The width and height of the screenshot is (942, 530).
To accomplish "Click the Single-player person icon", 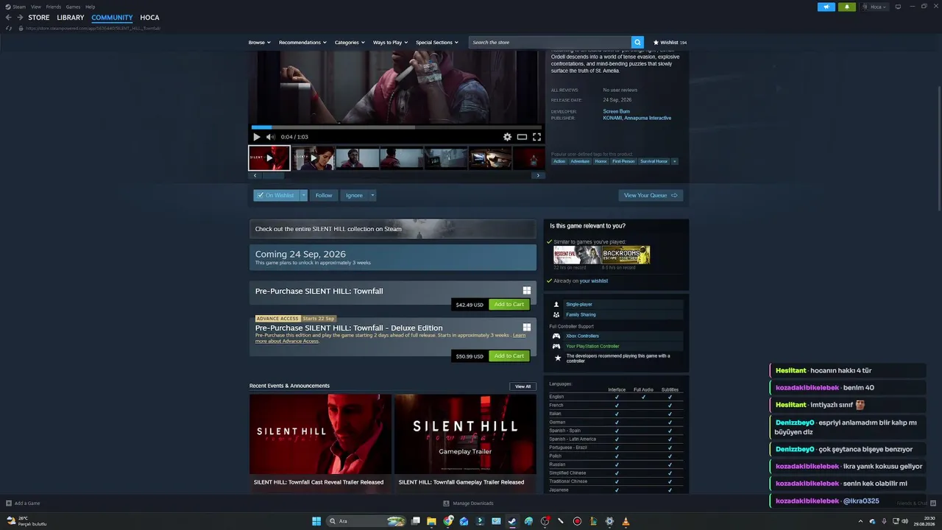I will point(556,304).
